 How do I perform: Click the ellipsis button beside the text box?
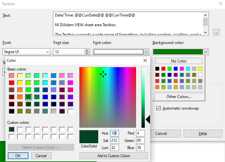coord(216,32)
